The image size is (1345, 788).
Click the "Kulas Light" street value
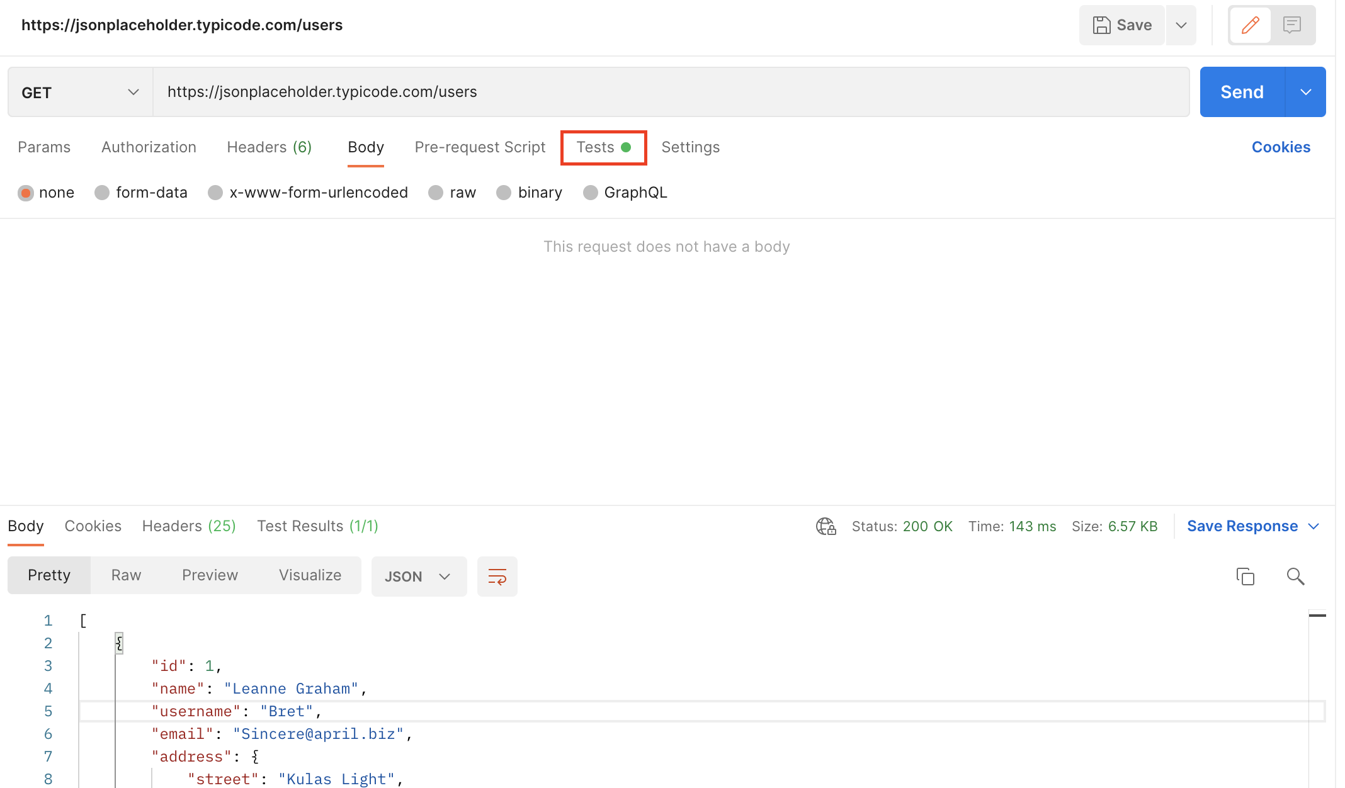pyautogui.click(x=336, y=779)
